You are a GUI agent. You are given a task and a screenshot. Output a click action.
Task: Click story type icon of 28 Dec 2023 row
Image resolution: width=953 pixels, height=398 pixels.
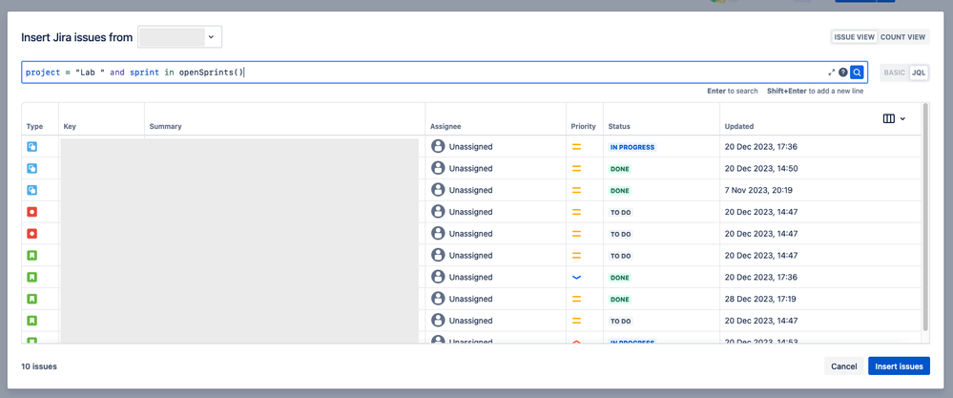(x=32, y=299)
